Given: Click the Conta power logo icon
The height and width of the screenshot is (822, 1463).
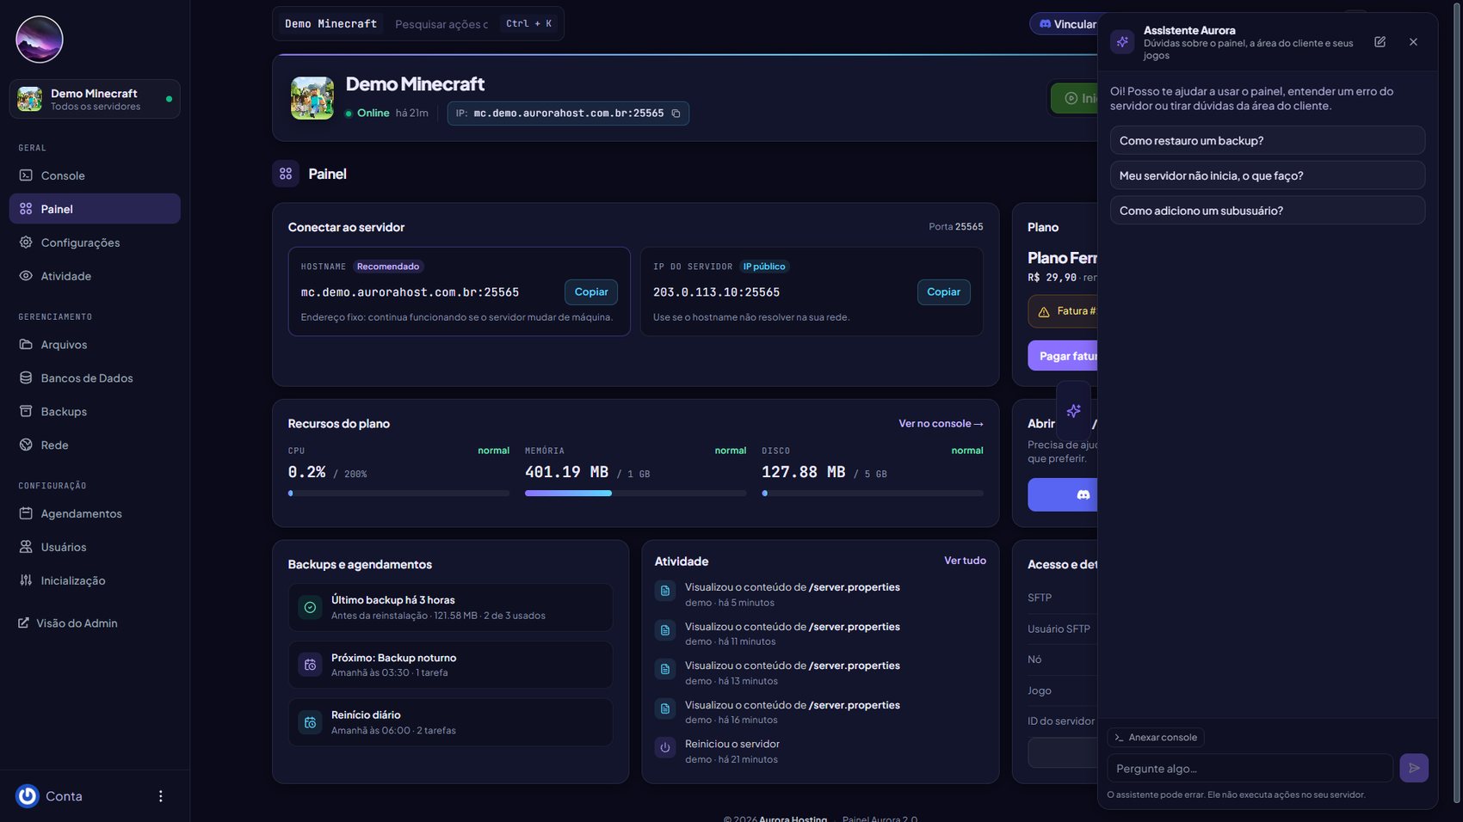Looking at the screenshot, I should click(28, 796).
